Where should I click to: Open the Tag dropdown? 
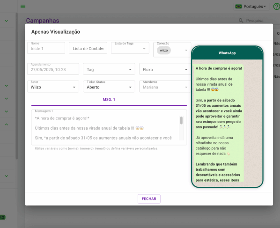click(109, 69)
